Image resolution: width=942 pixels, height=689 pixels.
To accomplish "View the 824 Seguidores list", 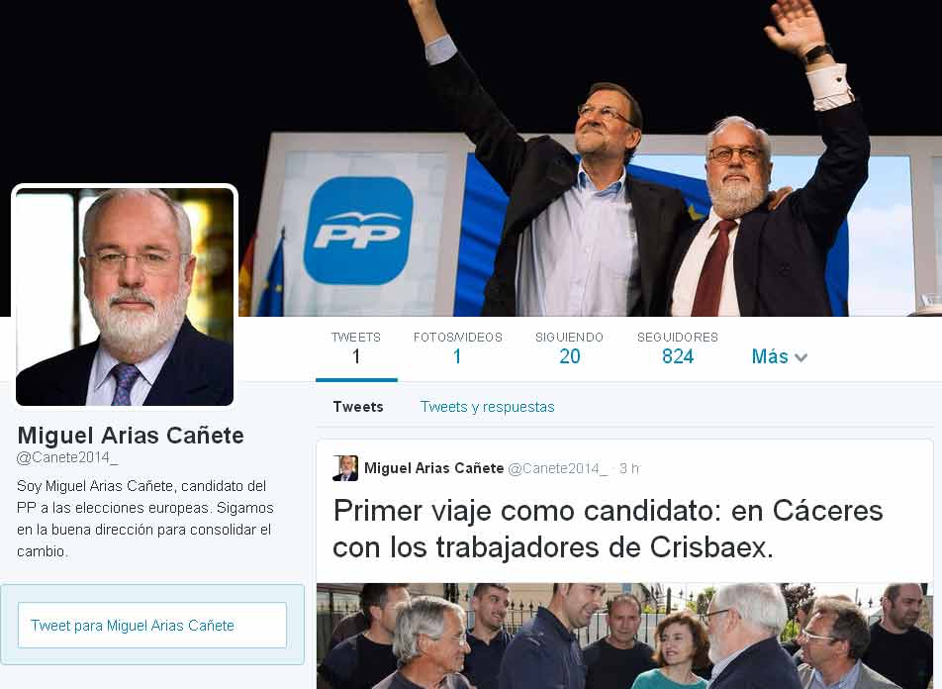I will pos(678,348).
